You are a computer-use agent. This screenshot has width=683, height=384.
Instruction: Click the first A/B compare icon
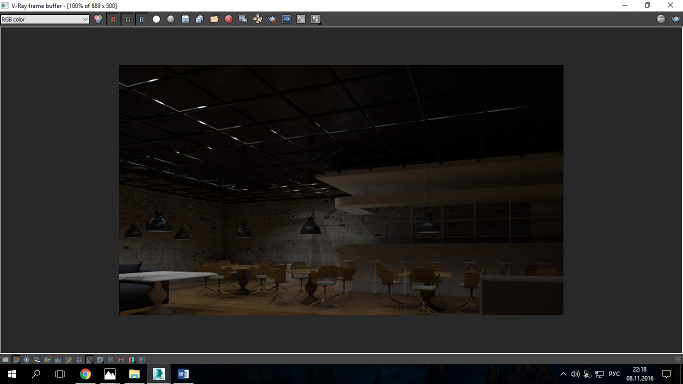click(x=301, y=19)
